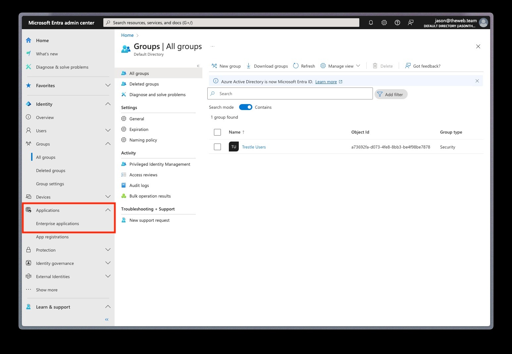Click the External Identities icon
The height and width of the screenshot is (354, 512).
coord(28,276)
